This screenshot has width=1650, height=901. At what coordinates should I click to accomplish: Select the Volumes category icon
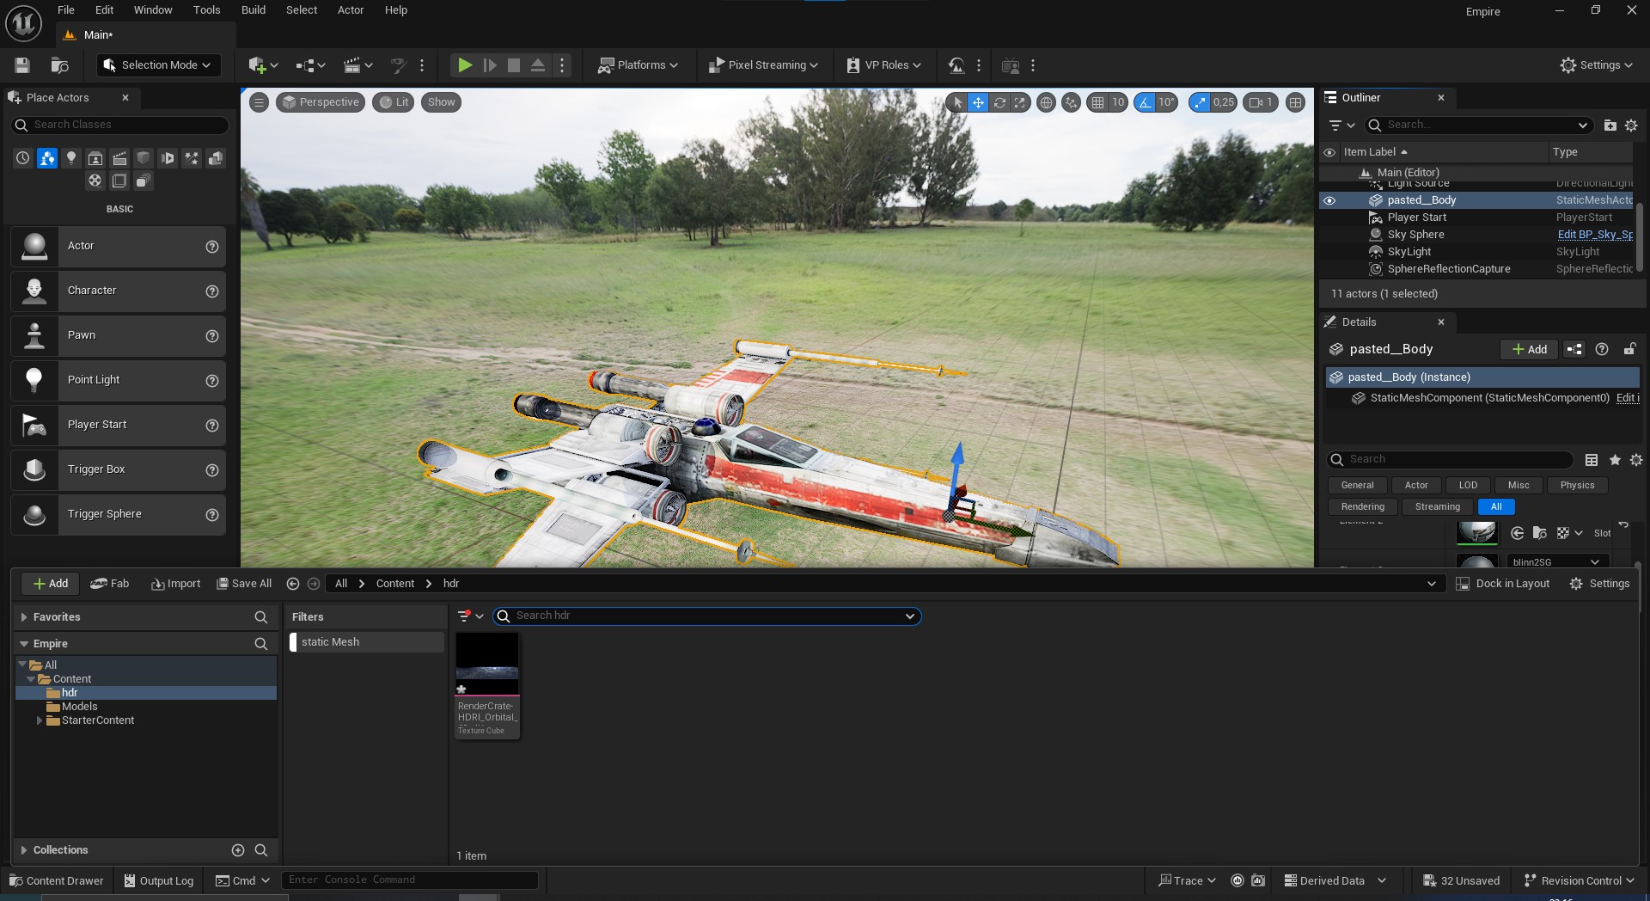pyautogui.click(x=119, y=181)
